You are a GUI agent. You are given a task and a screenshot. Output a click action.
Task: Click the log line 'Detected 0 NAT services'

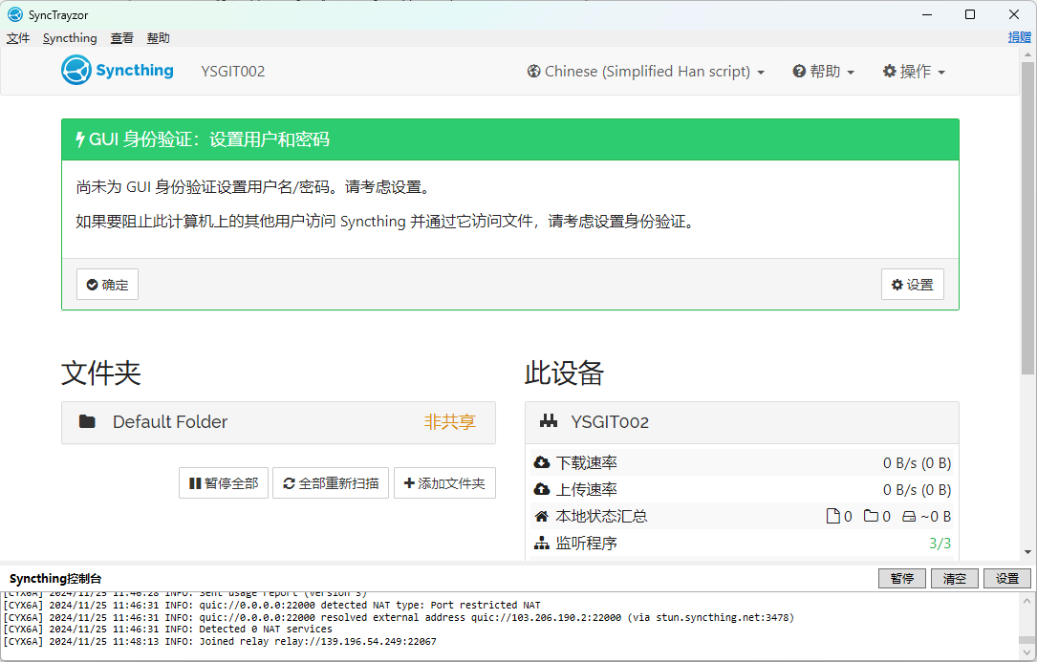[x=168, y=630]
